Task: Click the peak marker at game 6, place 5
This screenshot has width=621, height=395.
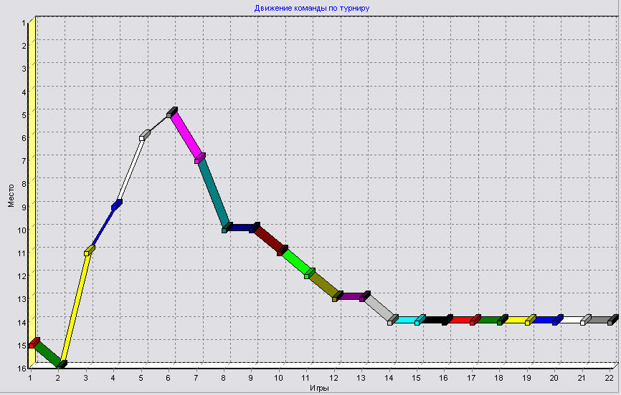Action: click(x=172, y=112)
